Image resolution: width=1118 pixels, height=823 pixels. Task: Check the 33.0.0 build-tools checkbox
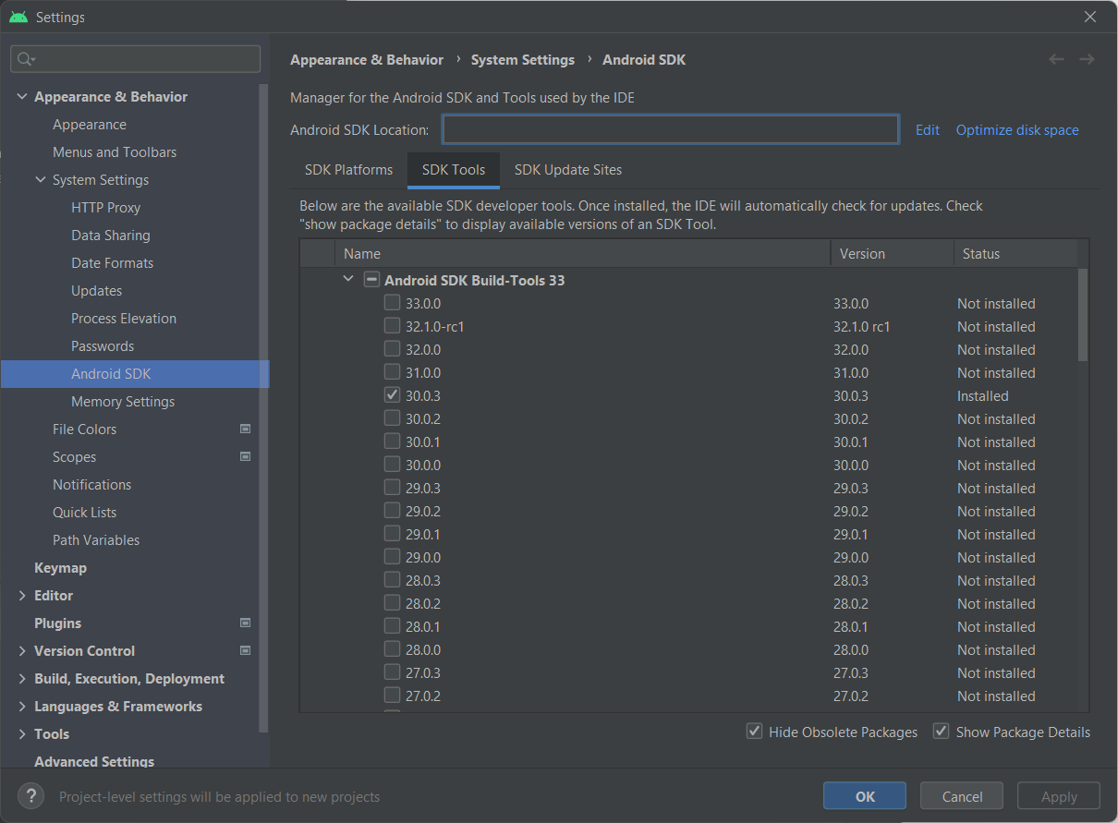point(393,303)
